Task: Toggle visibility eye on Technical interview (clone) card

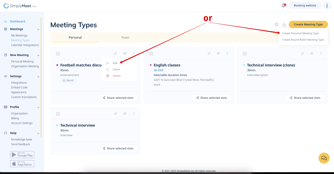Action: (x=312, y=53)
